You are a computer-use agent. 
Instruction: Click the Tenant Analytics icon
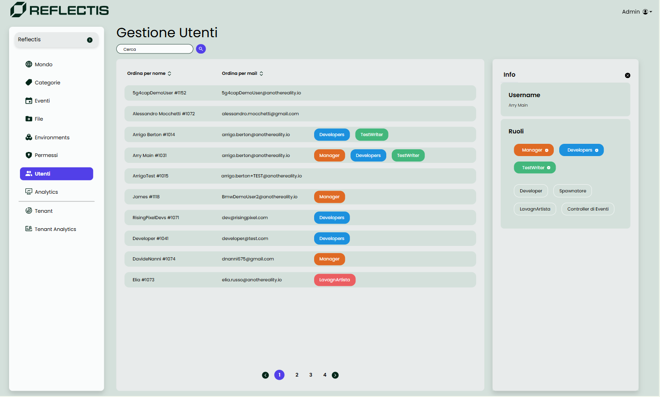(29, 229)
